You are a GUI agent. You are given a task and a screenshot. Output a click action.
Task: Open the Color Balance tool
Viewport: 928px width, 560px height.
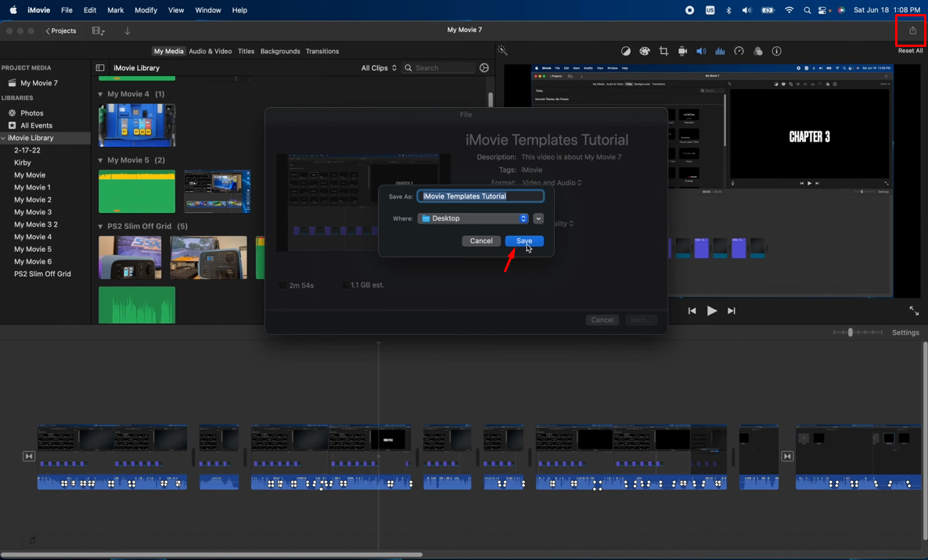click(625, 52)
